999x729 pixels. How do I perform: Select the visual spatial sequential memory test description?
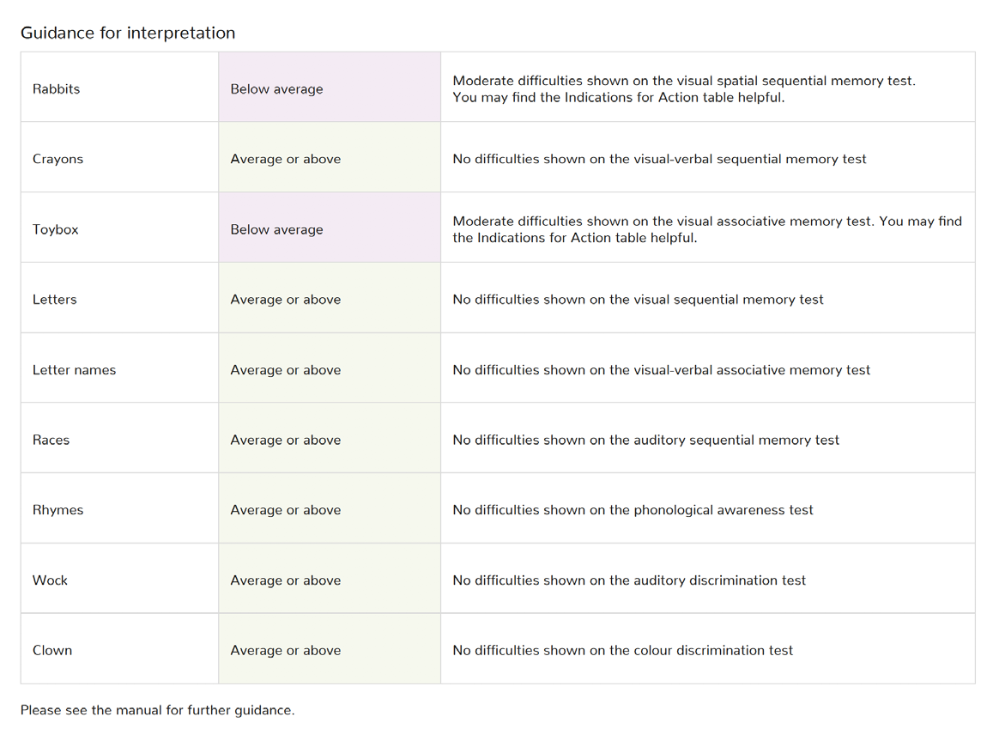pyautogui.click(x=684, y=89)
